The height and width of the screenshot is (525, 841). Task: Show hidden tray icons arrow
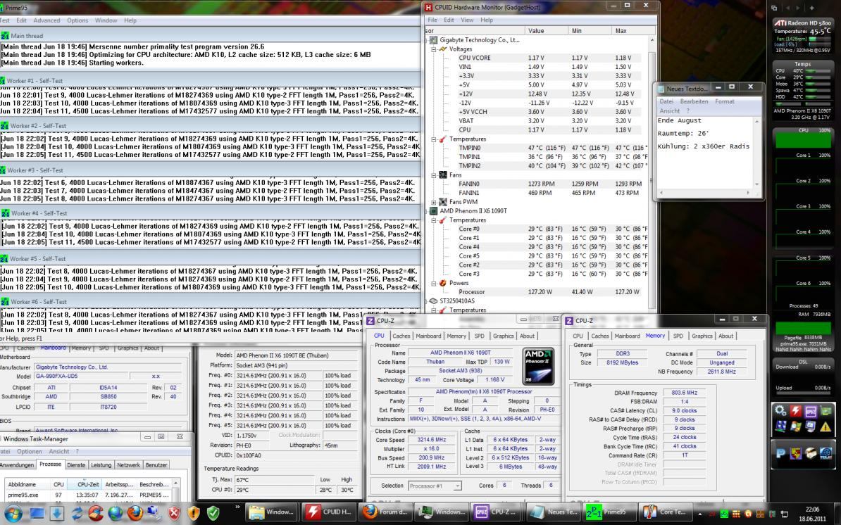(x=700, y=514)
